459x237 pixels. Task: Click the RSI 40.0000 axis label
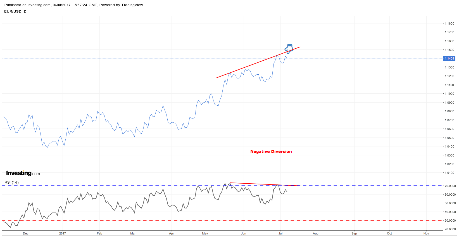click(450, 212)
